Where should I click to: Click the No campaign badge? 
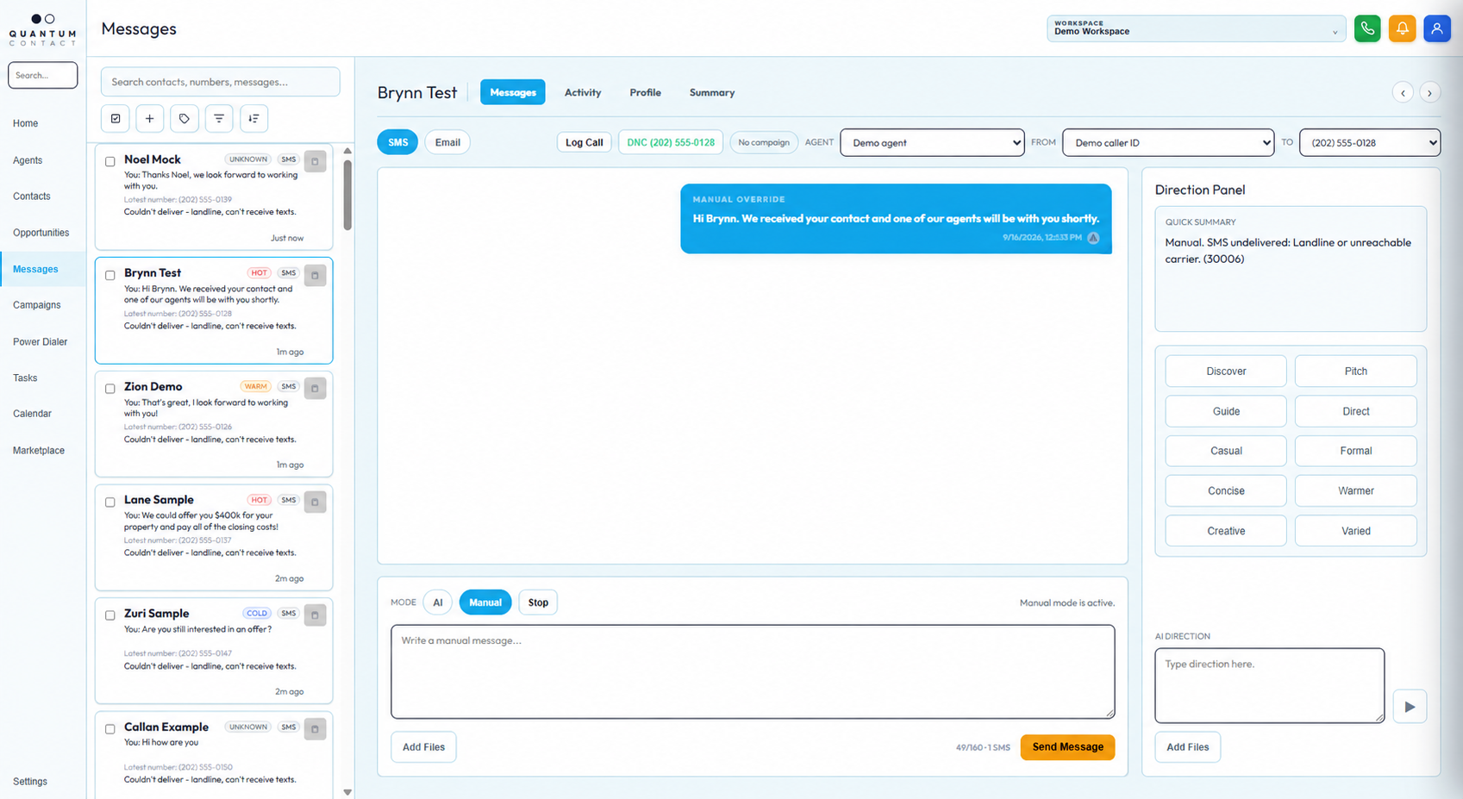(764, 142)
